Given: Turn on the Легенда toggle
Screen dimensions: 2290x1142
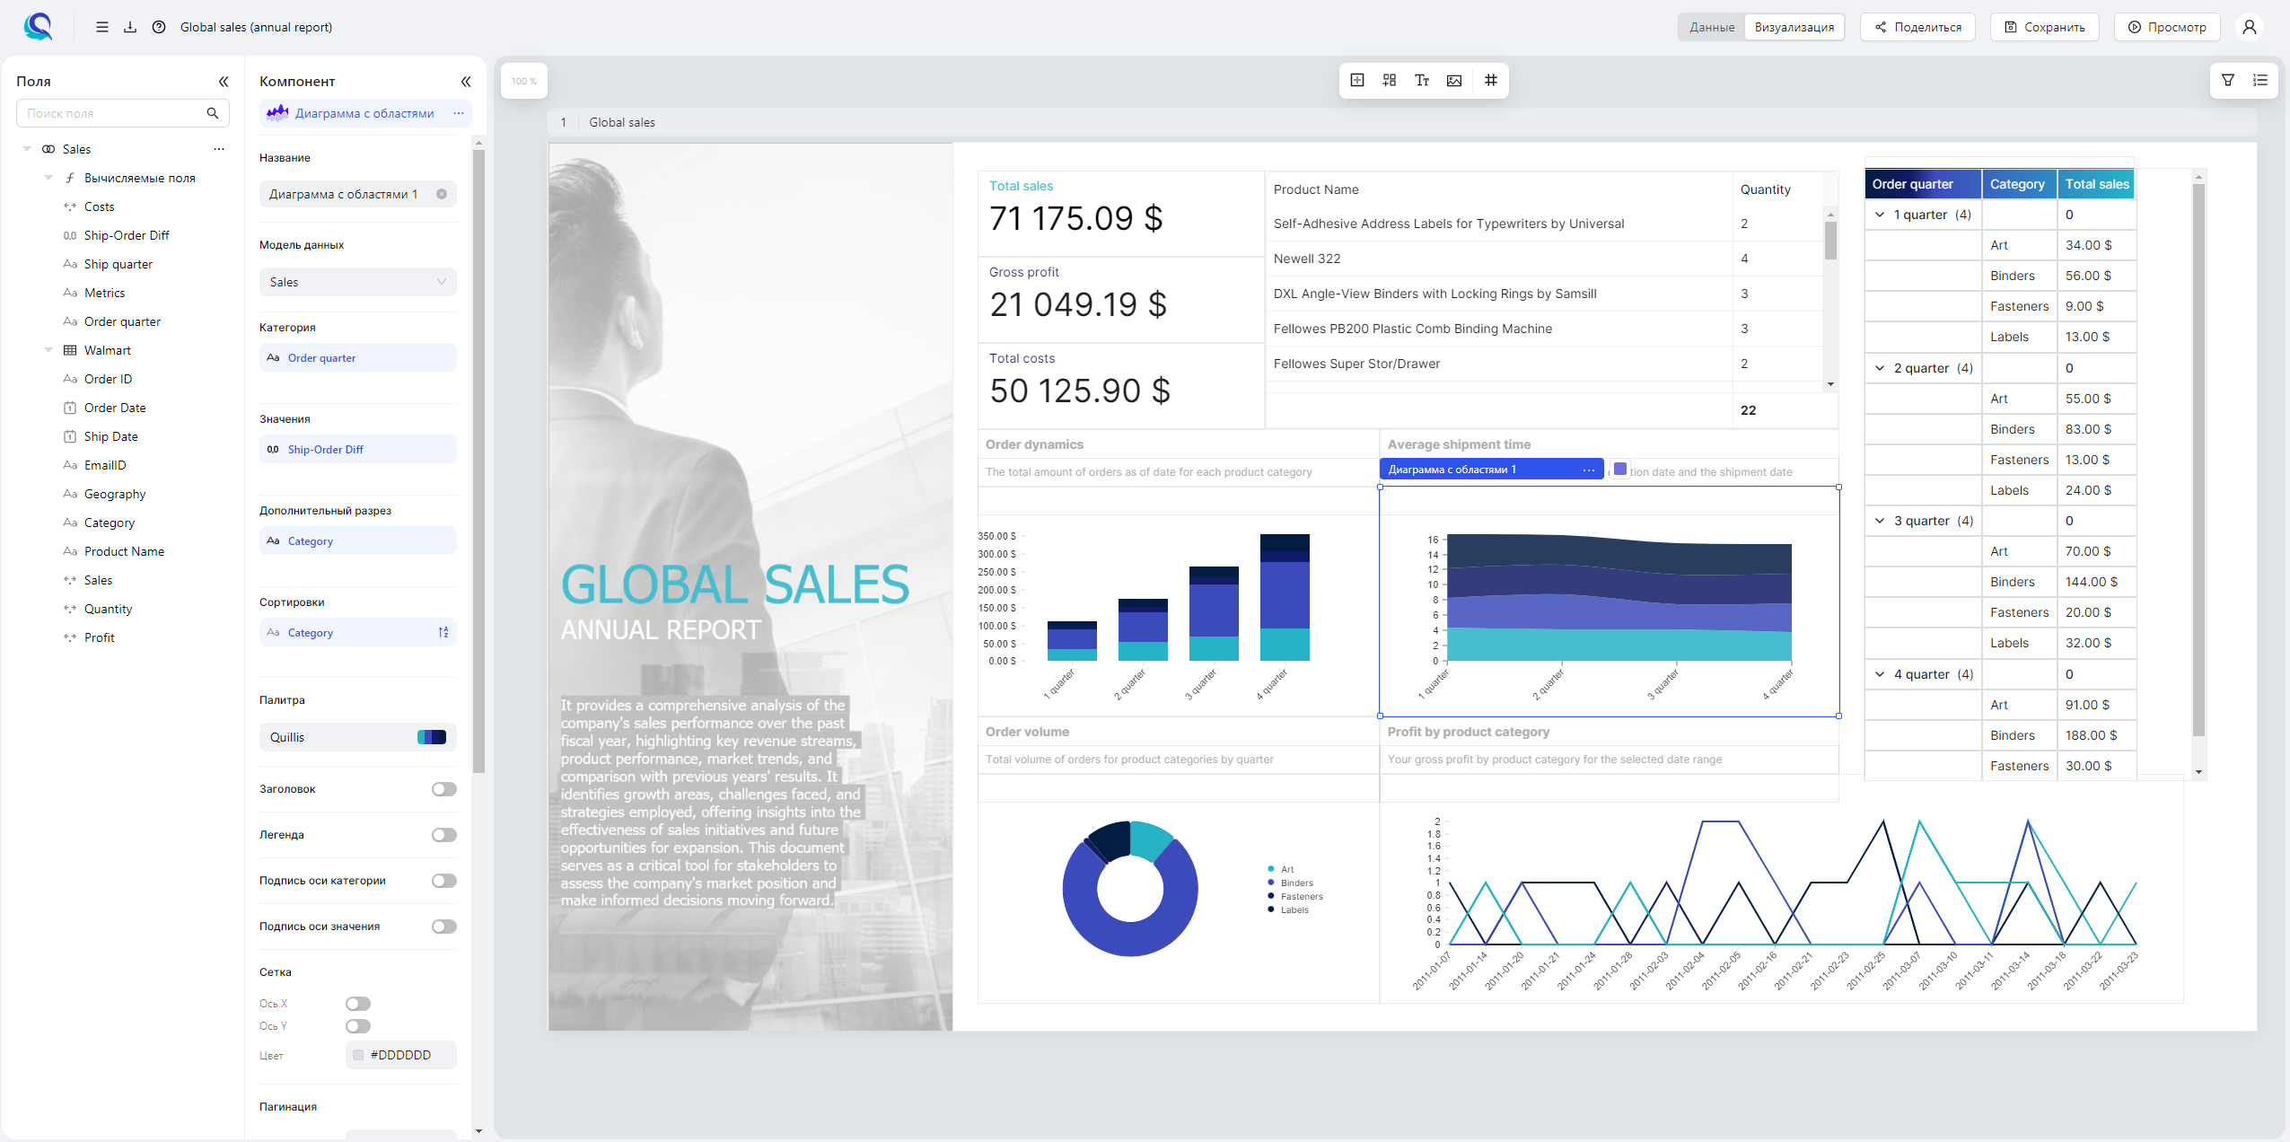Looking at the screenshot, I should (443, 835).
